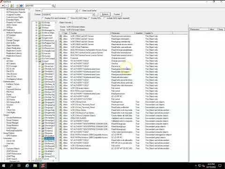Toggle Clear Local Cache checkbox
This screenshot has width=225, height=169.
pyautogui.click(x=80, y=10)
